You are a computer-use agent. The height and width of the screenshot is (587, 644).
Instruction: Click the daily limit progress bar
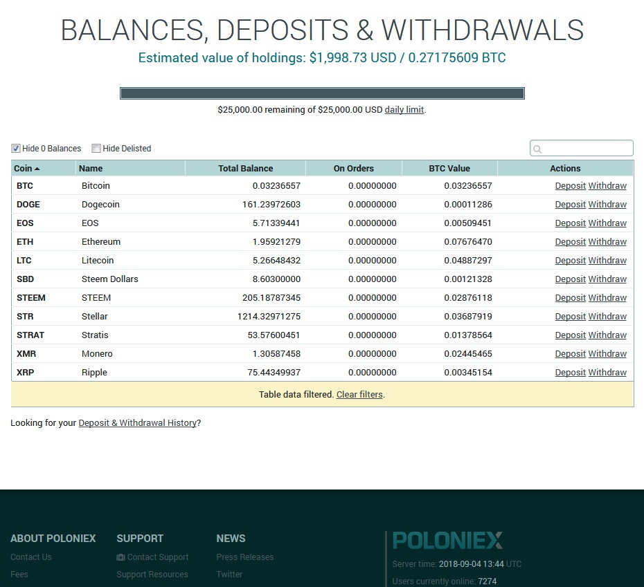[322, 93]
